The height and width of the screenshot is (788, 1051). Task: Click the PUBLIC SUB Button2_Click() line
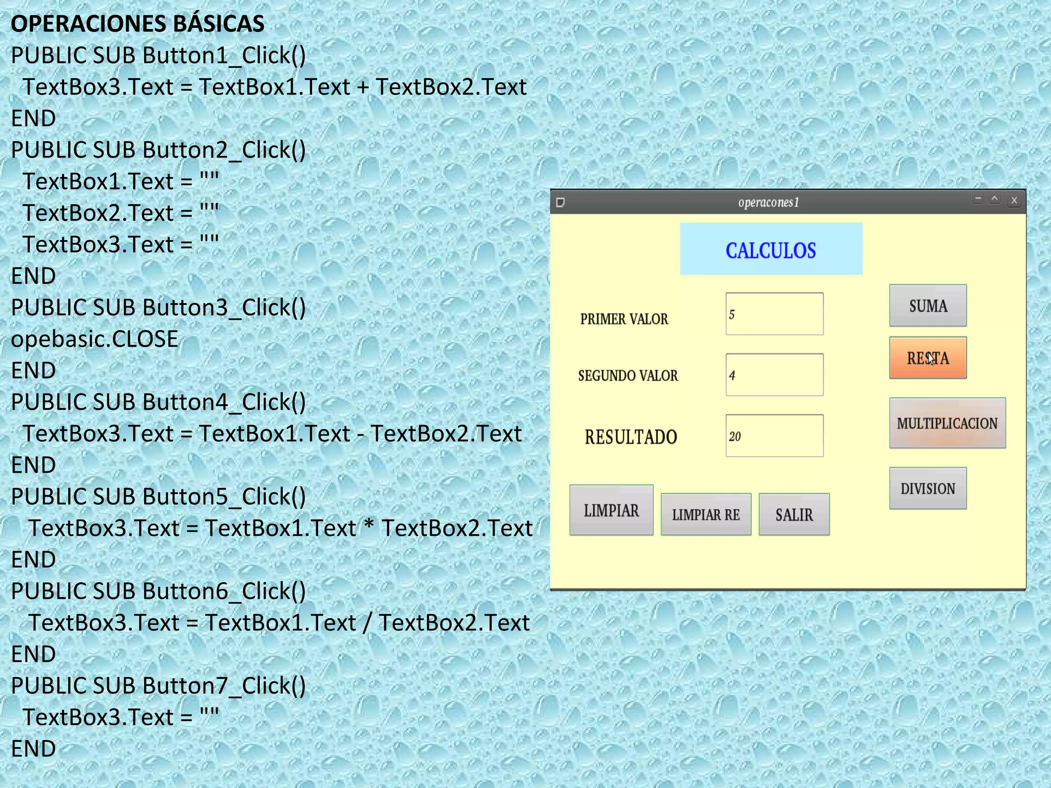pyautogui.click(x=158, y=150)
